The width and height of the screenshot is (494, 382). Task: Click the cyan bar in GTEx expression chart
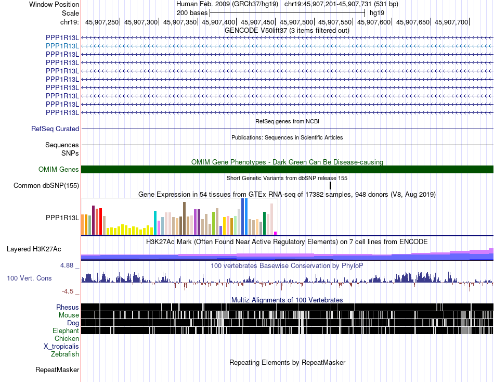pos(155,223)
